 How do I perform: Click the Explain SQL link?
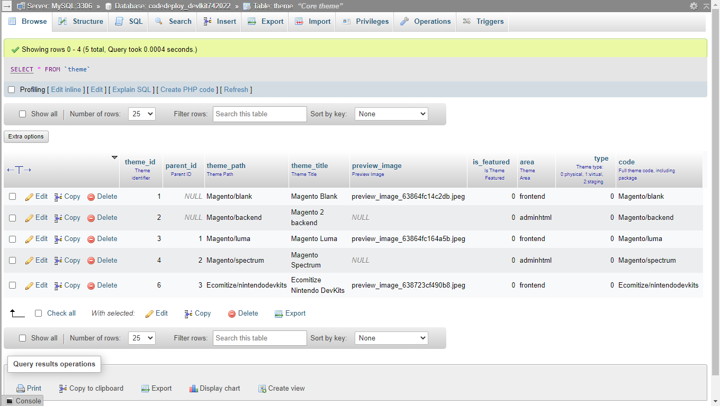[132, 90]
